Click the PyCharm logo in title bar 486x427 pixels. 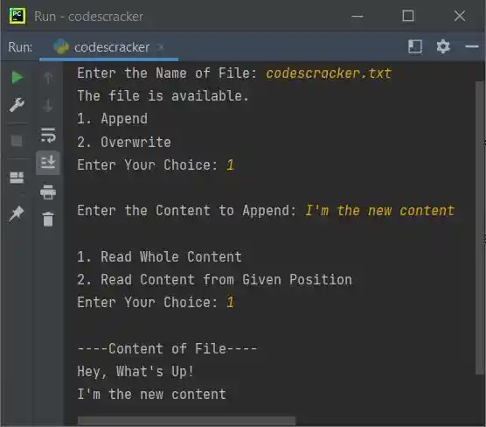tap(17, 16)
